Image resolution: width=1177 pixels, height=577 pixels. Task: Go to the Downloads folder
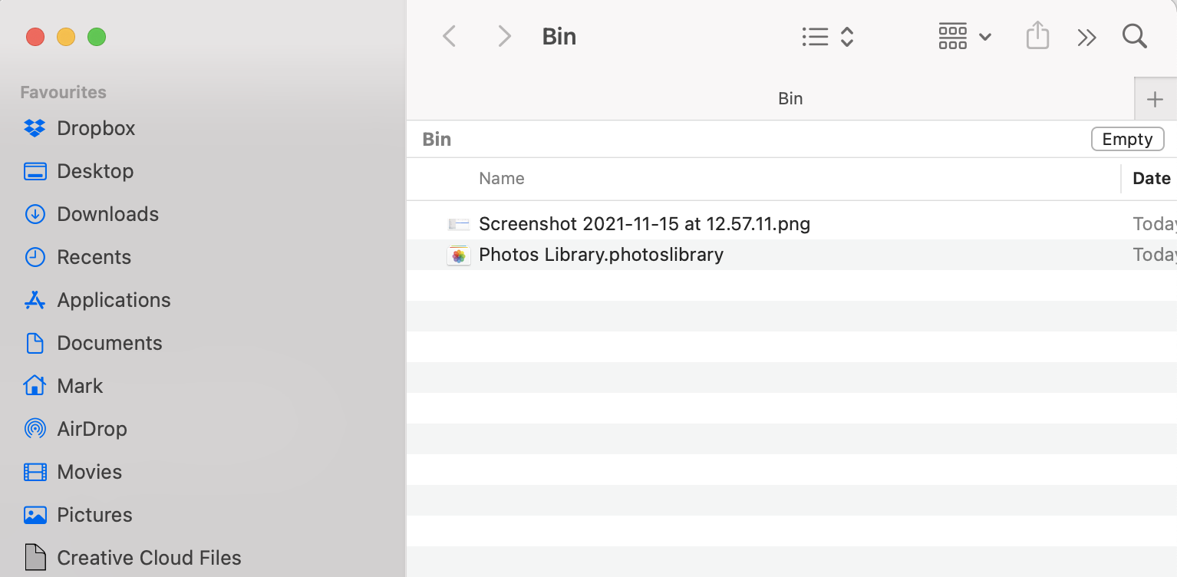pos(107,214)
